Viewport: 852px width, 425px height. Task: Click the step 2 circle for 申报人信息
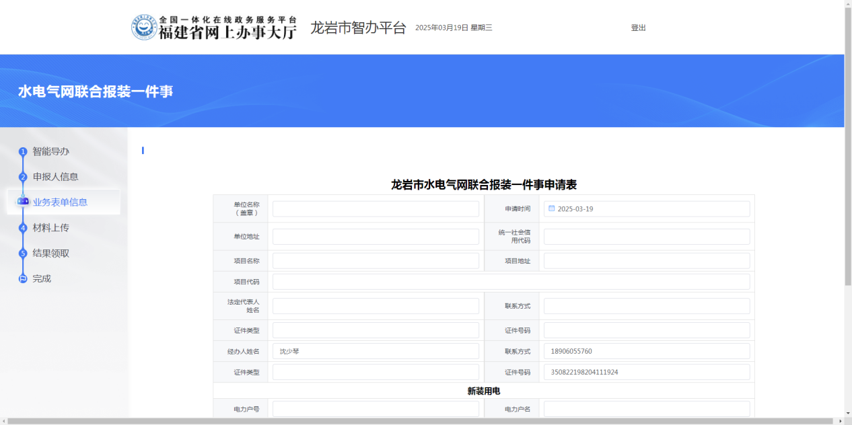point(23,177)
